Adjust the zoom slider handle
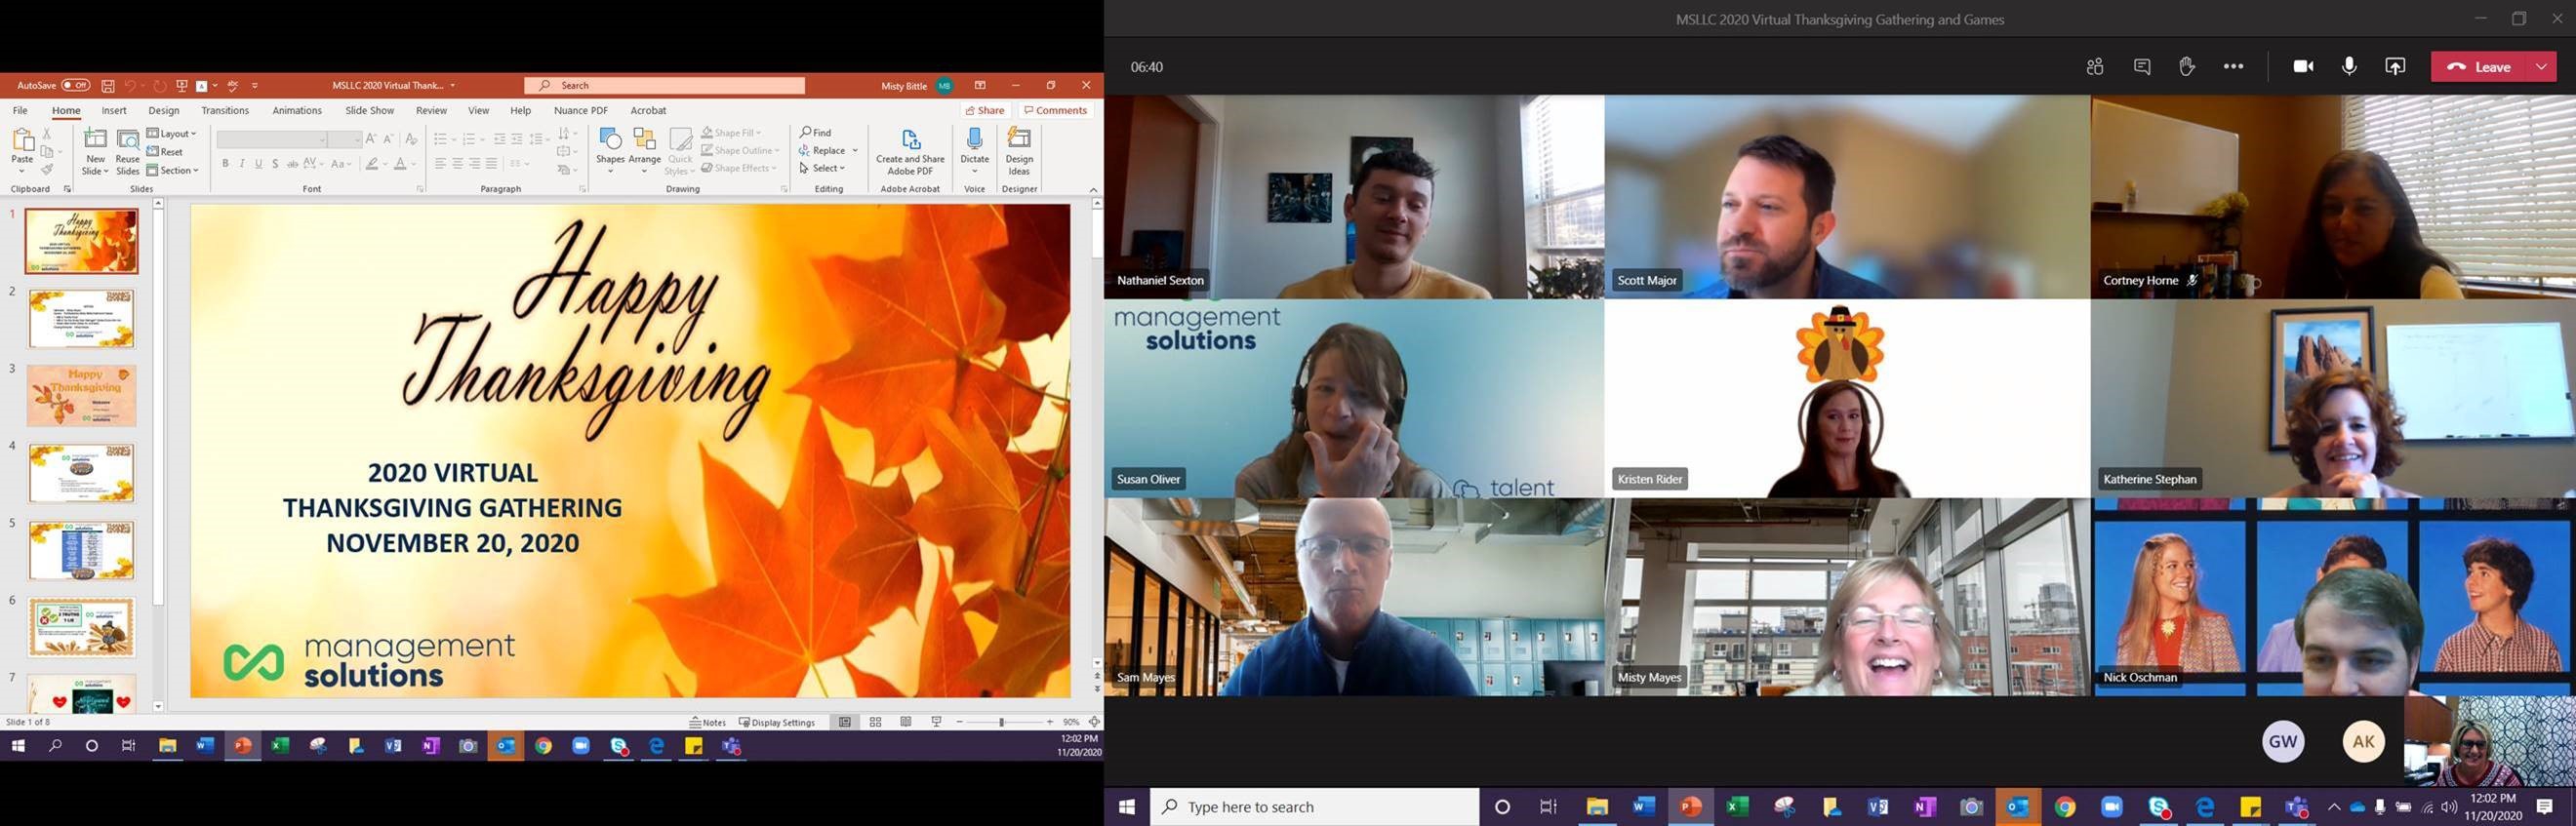The image size is (2576, 826). click(x=1001, y=722)
